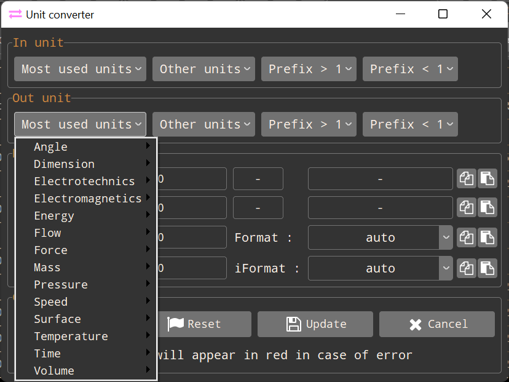Select Temperature from the units menu
Screen dimensions: 509x382
point(71,336)
